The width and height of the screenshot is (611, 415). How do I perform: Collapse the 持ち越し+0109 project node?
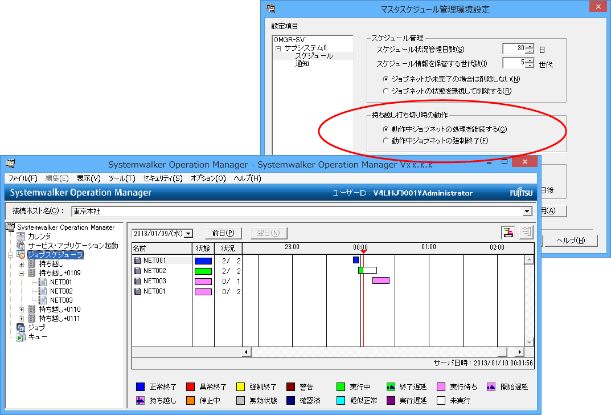point(22,273)
